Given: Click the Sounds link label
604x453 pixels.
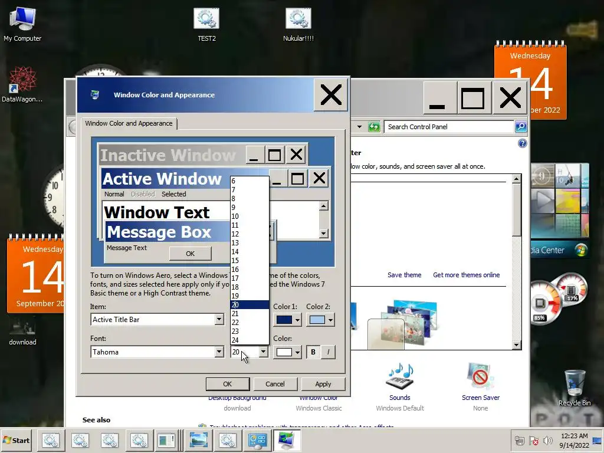Looking at the screenshot, I should coord(399,398).
